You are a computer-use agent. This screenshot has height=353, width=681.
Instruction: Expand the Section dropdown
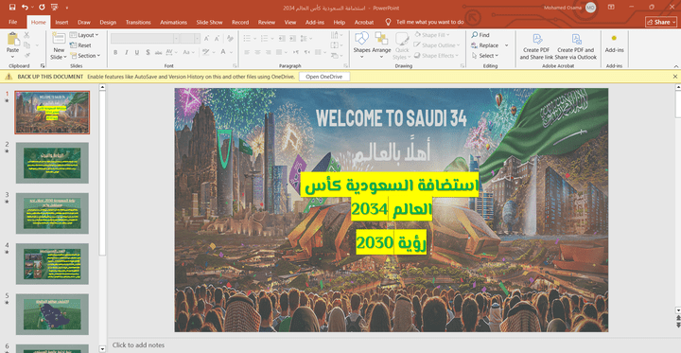[85, 56]
